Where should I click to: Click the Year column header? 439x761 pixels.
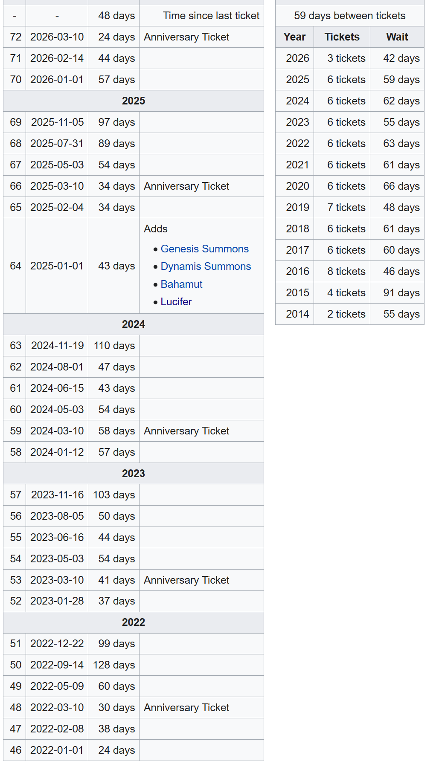coord(294,37)
